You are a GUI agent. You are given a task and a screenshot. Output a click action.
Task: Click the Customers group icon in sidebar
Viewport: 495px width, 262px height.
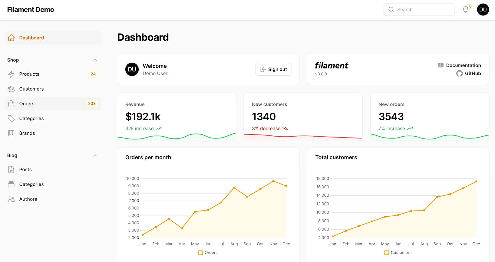(x=11, y=89)
